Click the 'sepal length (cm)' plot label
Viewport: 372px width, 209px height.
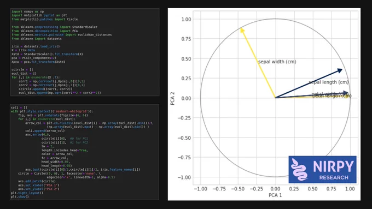[x=329, y=82]
